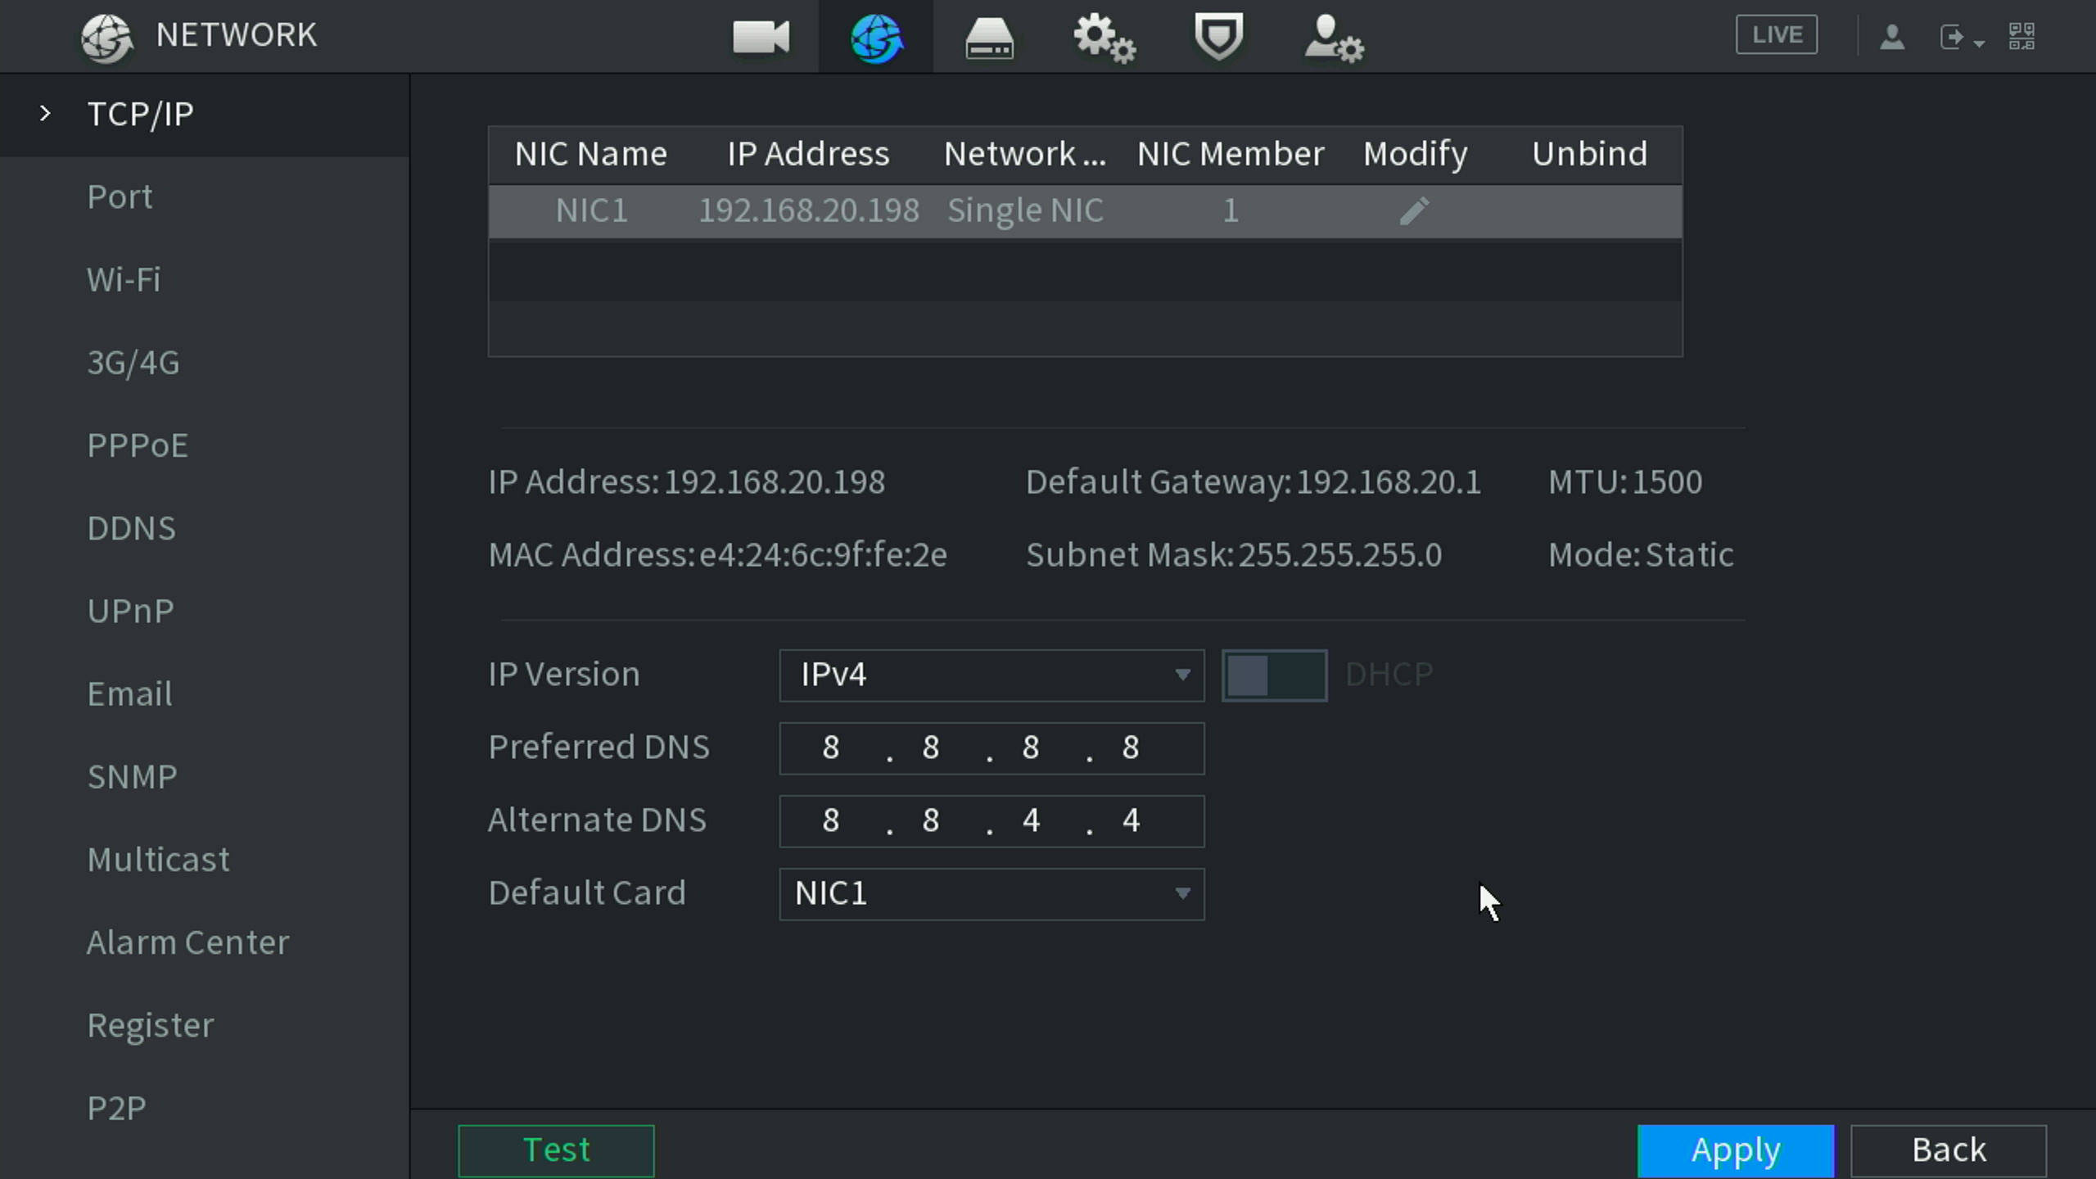Open the logout arrow dropdown menu
2096x1179 pixels.
[1960, 38]
